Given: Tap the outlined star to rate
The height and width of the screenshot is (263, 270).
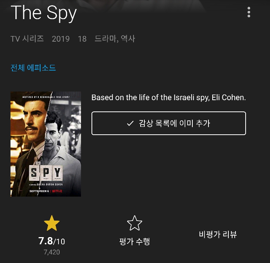Looking at the screenshot, I should (135, 223).
